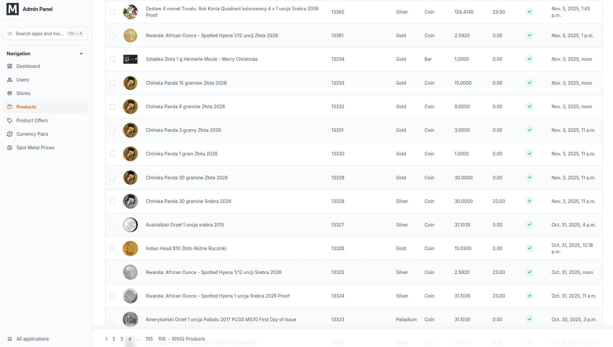Go to pagination page 2
This screenshot has width=613, height=347.
coord(114,339)
